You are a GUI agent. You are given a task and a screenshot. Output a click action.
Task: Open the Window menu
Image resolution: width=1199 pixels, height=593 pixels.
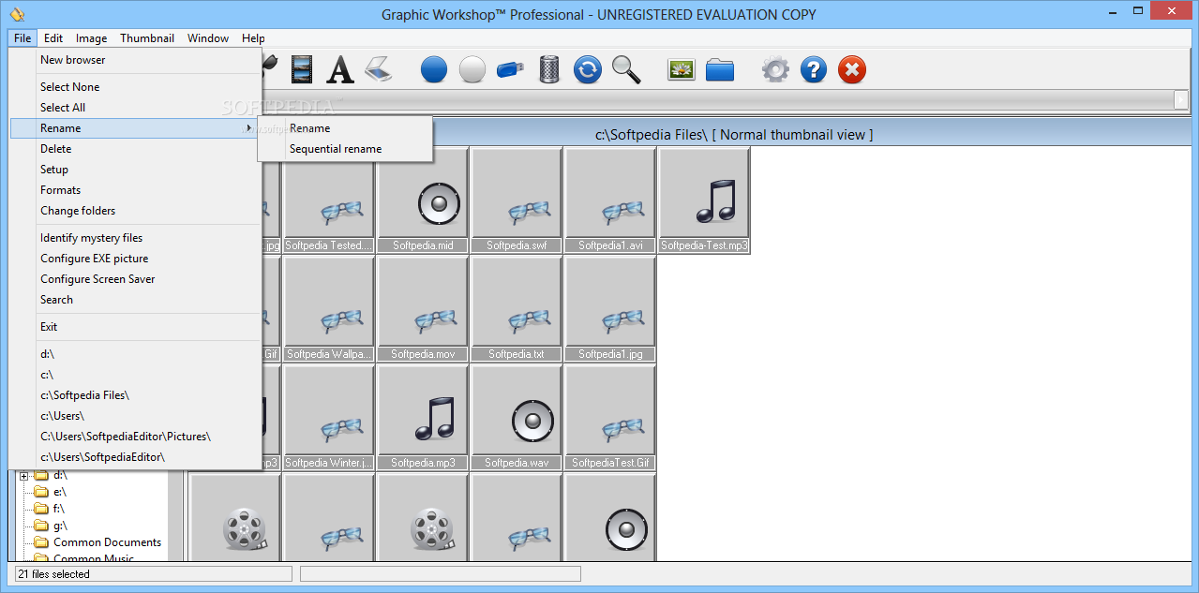coord(208,38)
